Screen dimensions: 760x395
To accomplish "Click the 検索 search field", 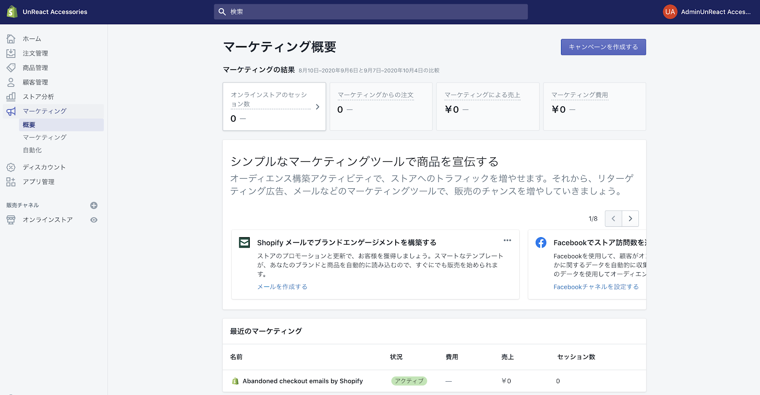I will tap(370, 12).
